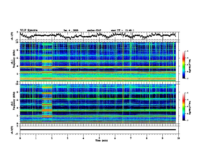Viewport: 201px width, 155px height.
Task: Click the ch.1 voltage waveform trace
Action: tap(98, 35)
